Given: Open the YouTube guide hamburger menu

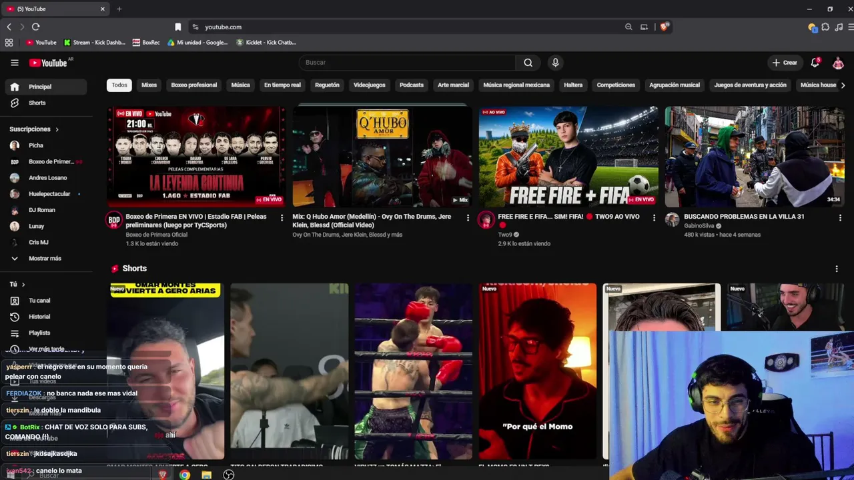Looking at the screenshot, I should coord(15,63).
